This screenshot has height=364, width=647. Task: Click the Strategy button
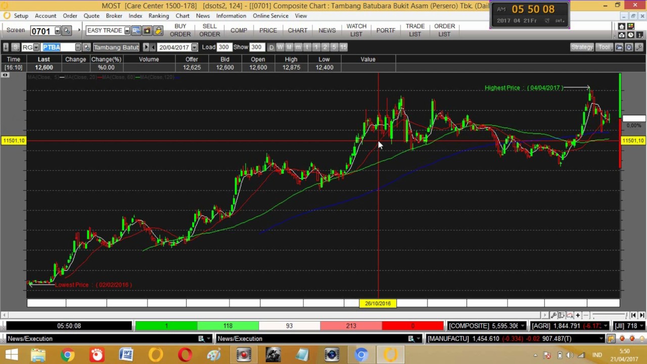point(582,47)
